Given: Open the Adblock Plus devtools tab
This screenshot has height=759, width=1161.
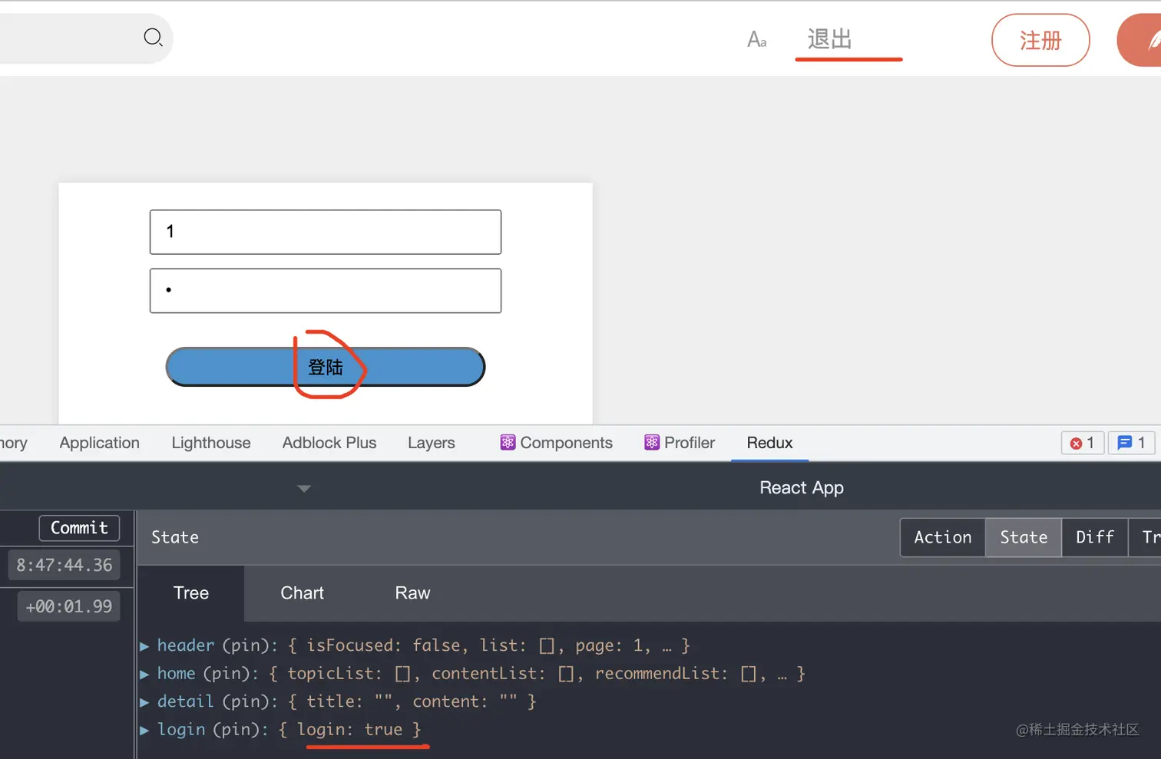Looking at the screenshot, I should (x=329, y=443).
